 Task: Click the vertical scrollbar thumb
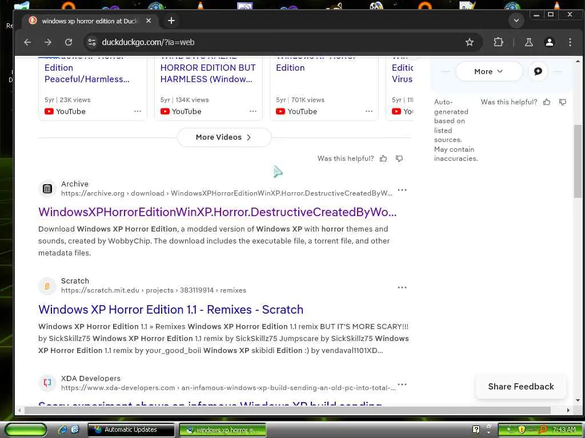(x=578, y=161)
